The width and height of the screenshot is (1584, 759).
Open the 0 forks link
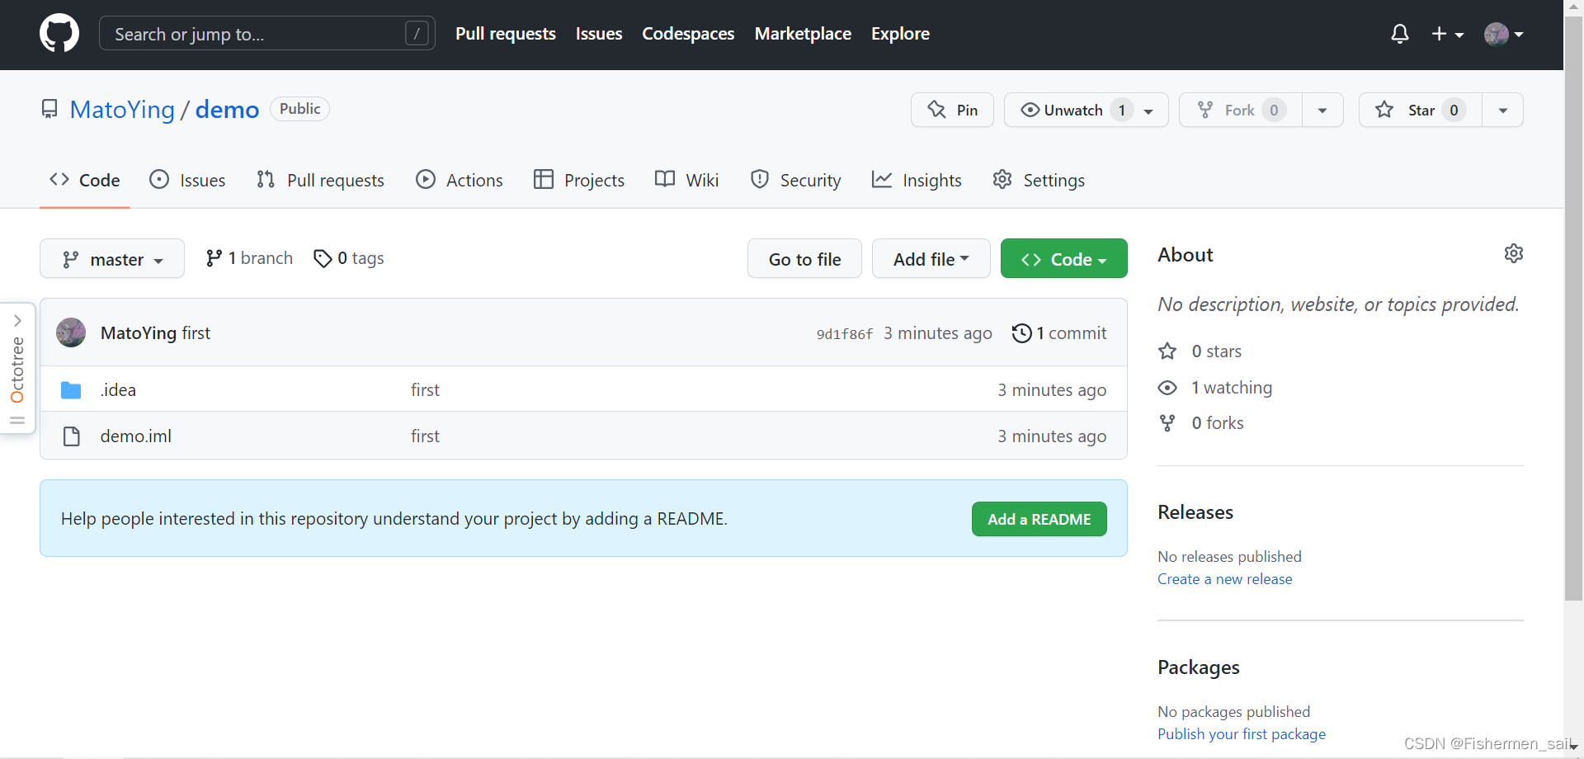pos(1201,423)
